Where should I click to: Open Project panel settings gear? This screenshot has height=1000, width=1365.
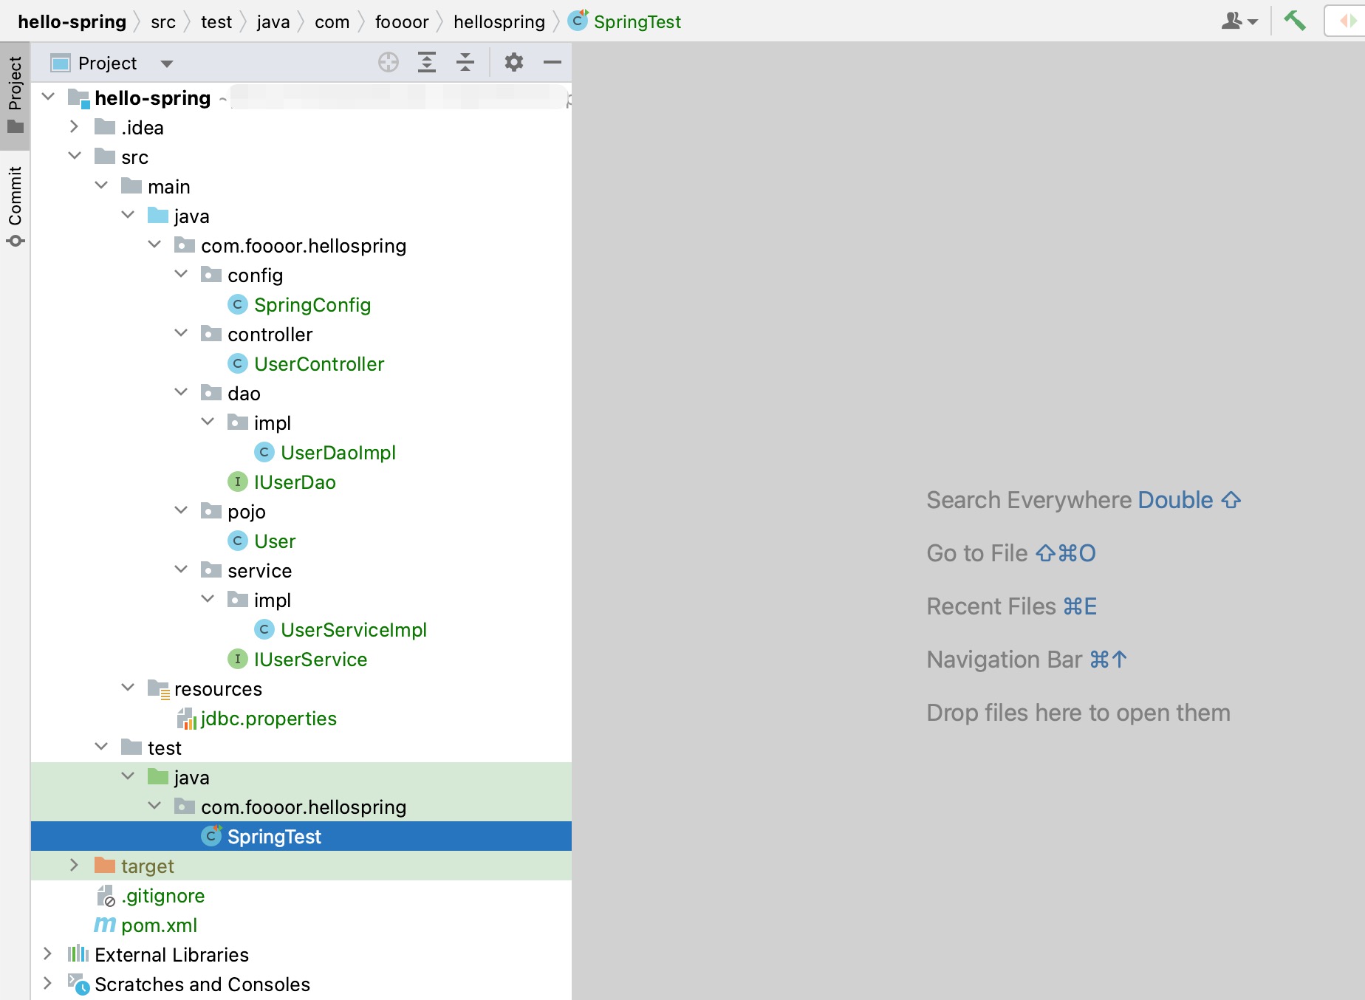point(514,63)
